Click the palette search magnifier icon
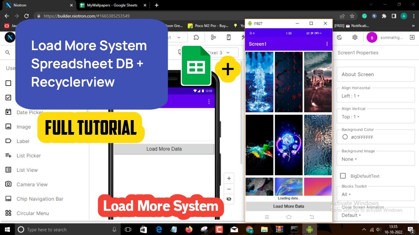419x235 pixels. [x=8, y=53]
